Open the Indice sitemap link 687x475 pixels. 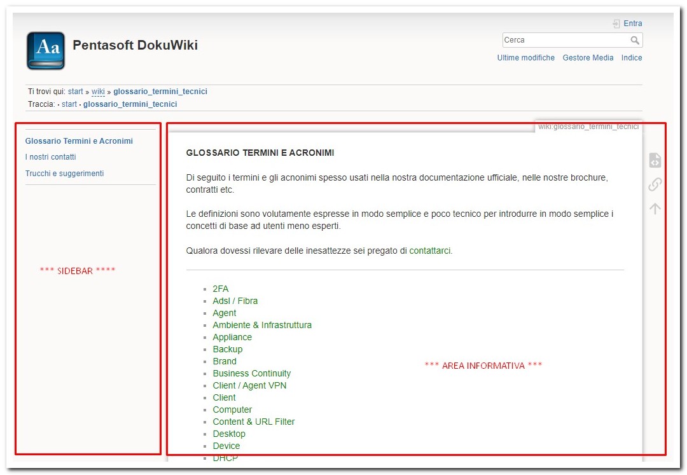pyautogui.click(x=632, y=58)
